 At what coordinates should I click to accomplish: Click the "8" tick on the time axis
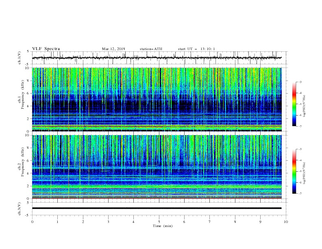coord(235,222)
